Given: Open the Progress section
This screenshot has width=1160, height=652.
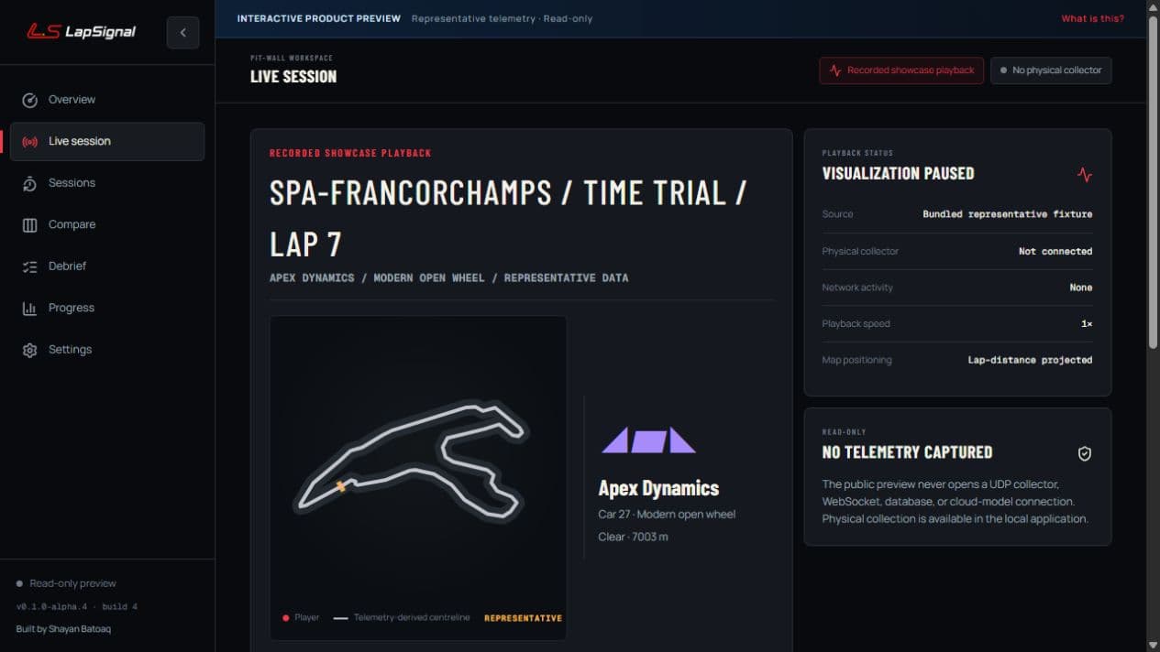Looking at the screenshot, I should [x=107, y=308].
